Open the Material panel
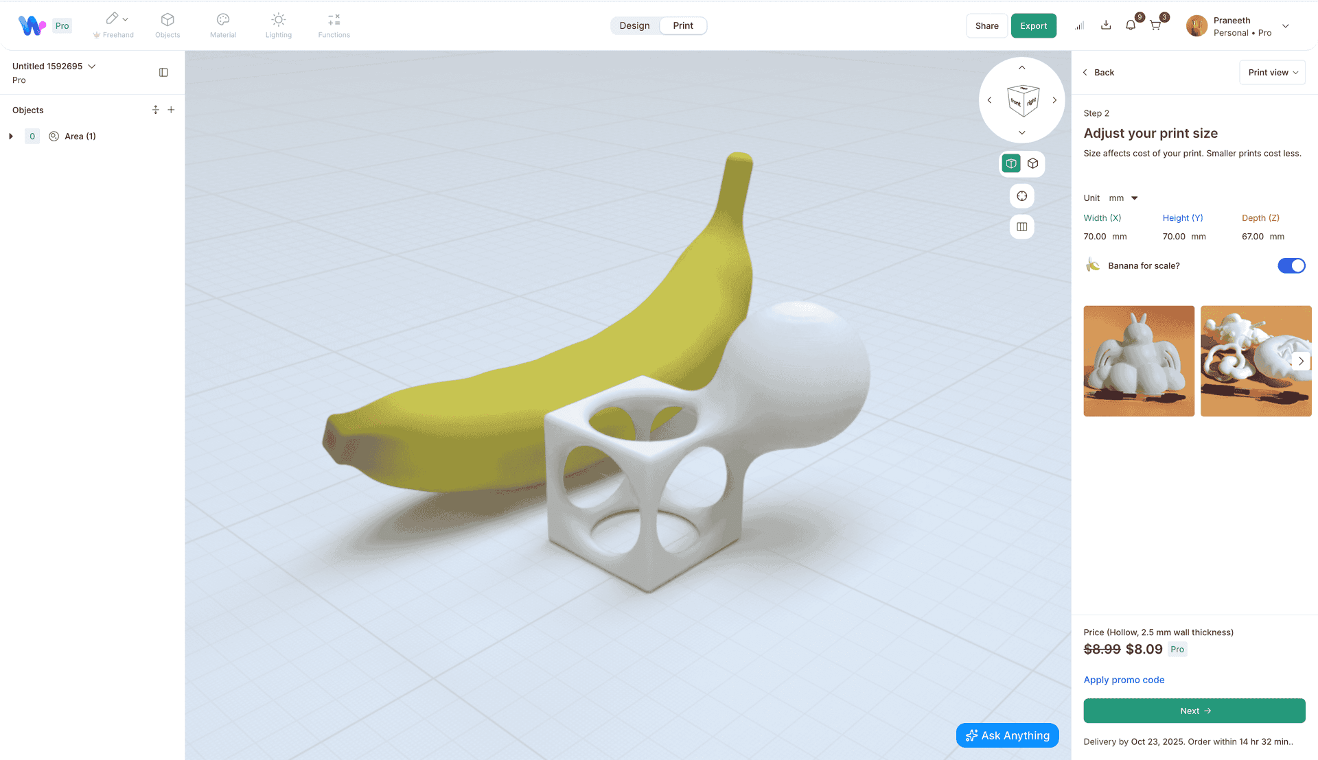Screen dimensions: 1318x760 click(x=222, y=25)
